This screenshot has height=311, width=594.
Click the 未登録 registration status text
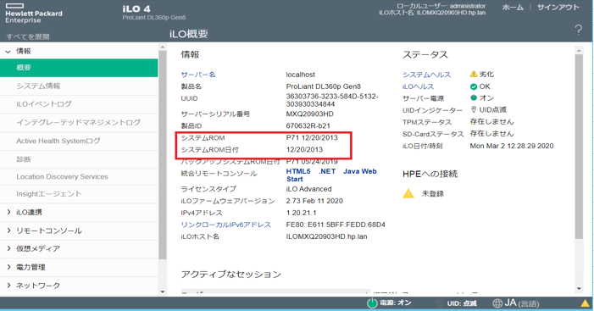tap(433, 193)
